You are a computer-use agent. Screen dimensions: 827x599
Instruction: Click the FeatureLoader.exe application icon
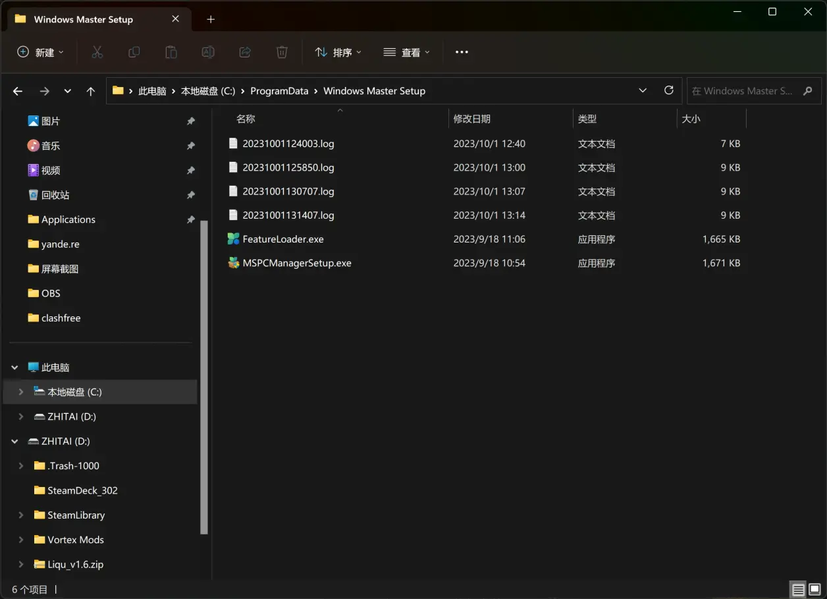click(x=233, y=239)
